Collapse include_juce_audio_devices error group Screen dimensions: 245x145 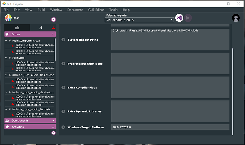(6, 92)
